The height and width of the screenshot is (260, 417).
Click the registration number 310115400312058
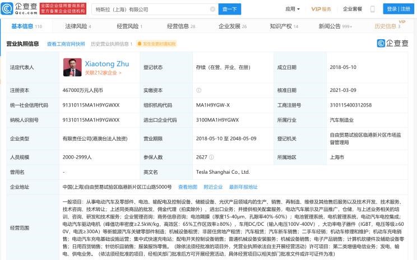(351, 105)
